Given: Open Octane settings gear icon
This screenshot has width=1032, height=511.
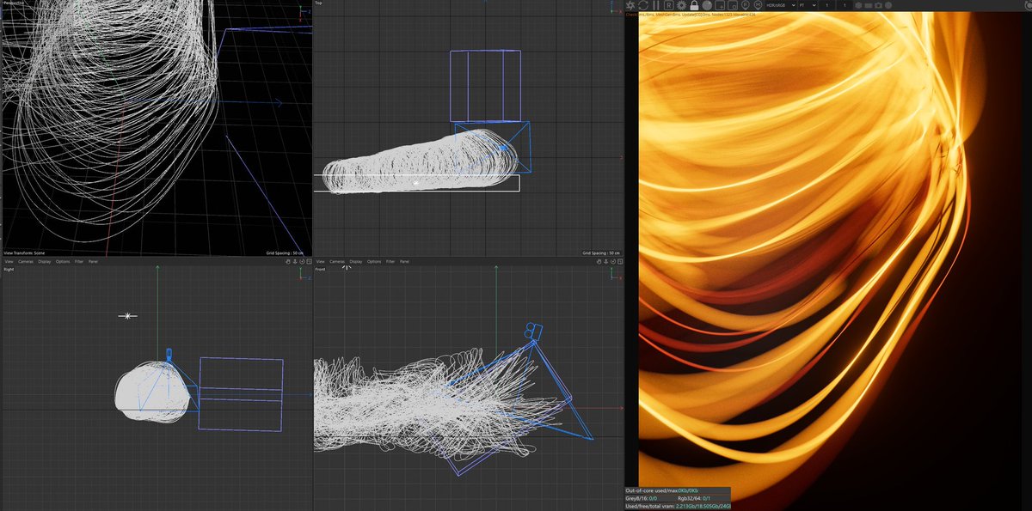Looking at the screenshot, I should pos(681,5).
